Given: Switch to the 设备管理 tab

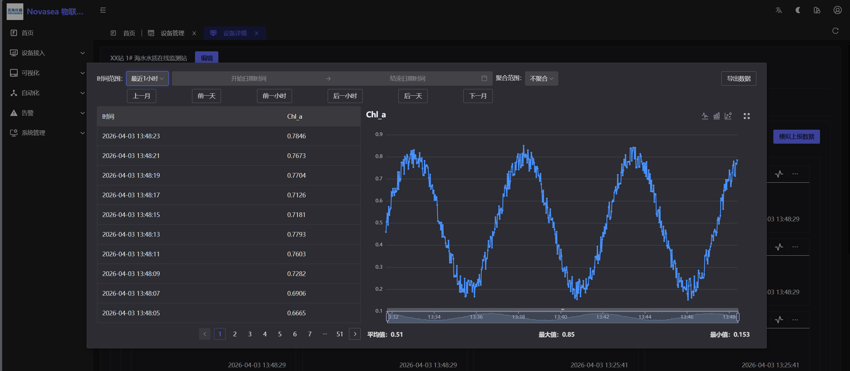Looking at the screenshot, I should click(x=172, y=33).
